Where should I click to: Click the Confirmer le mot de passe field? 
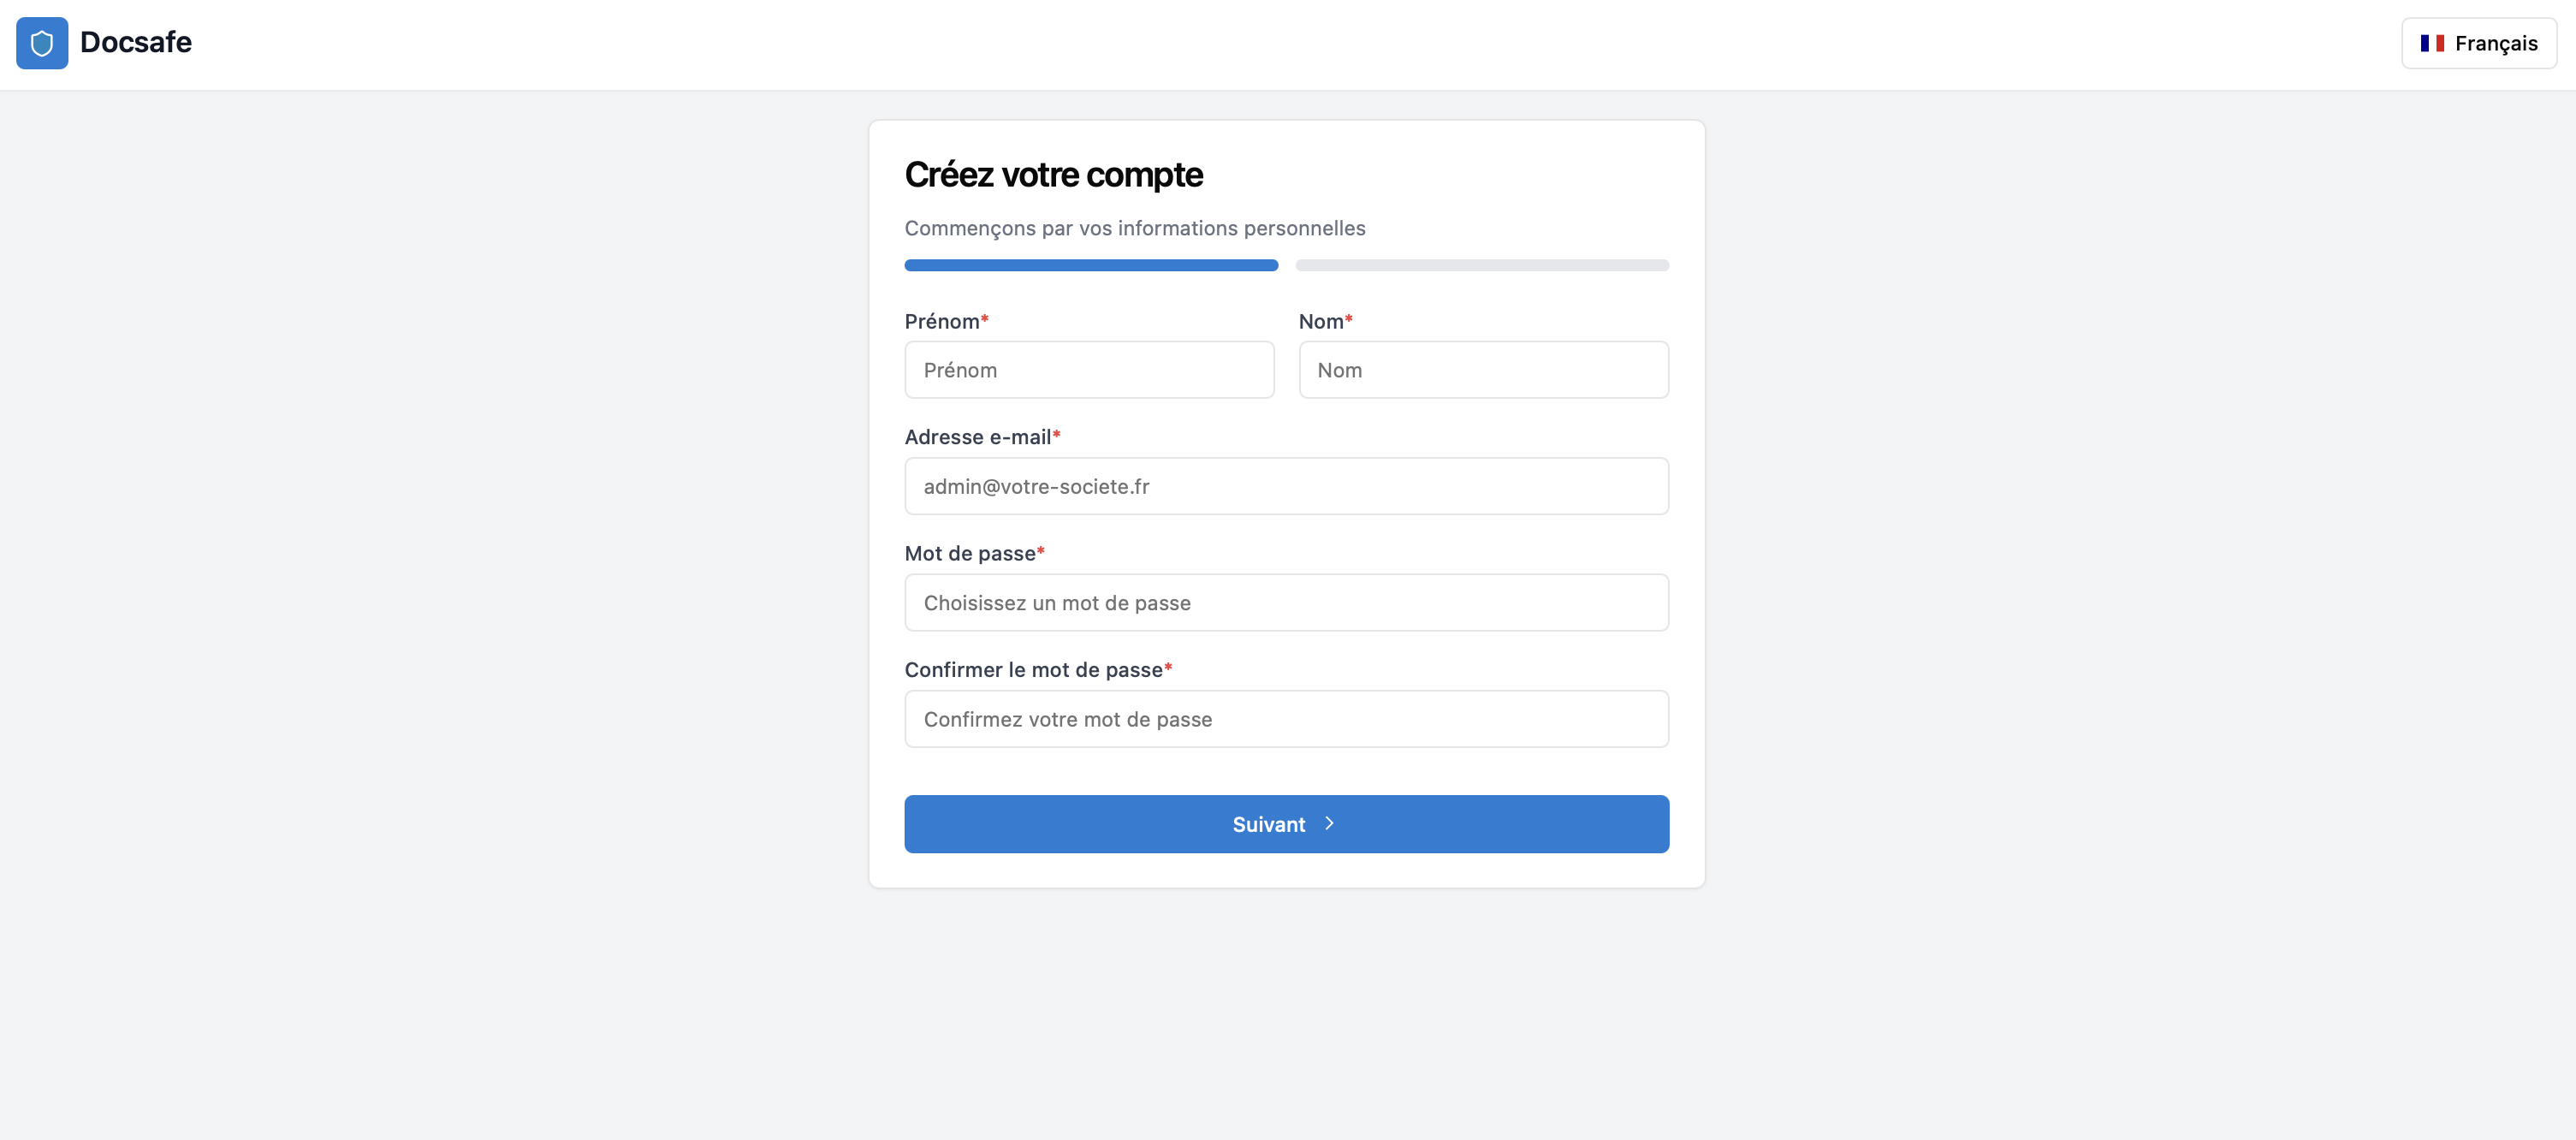pyautogui.click(x=1286, y=719)
